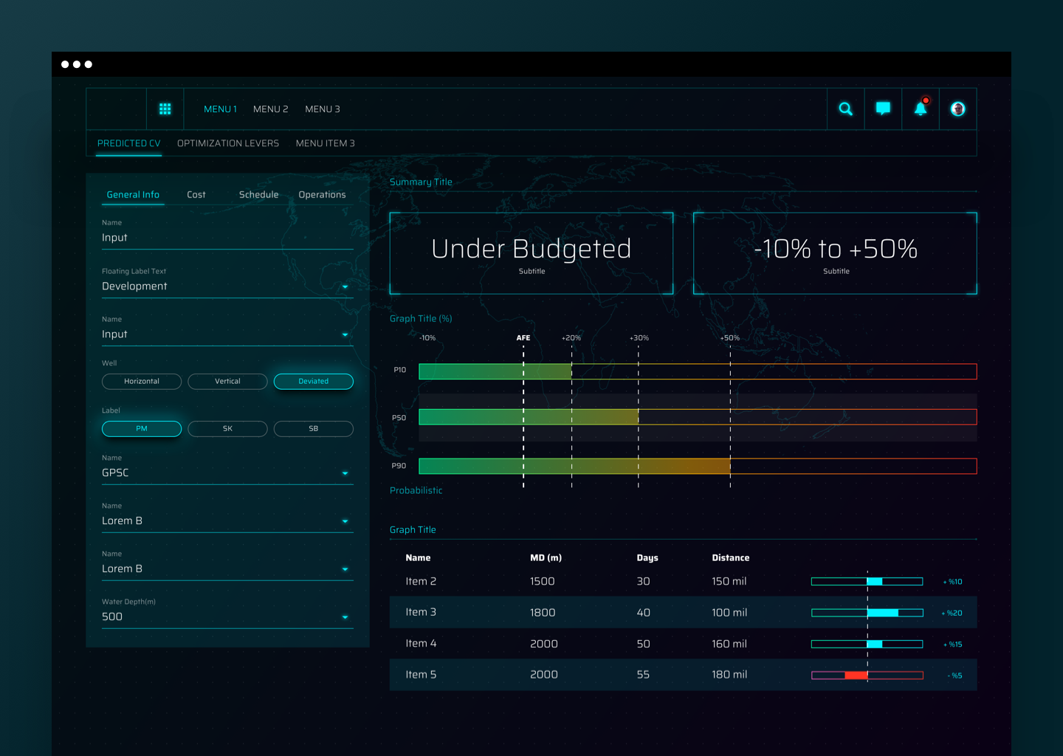1063x756 pixels.
Task: Click the user profile avatar
Action: coord(957,109)
